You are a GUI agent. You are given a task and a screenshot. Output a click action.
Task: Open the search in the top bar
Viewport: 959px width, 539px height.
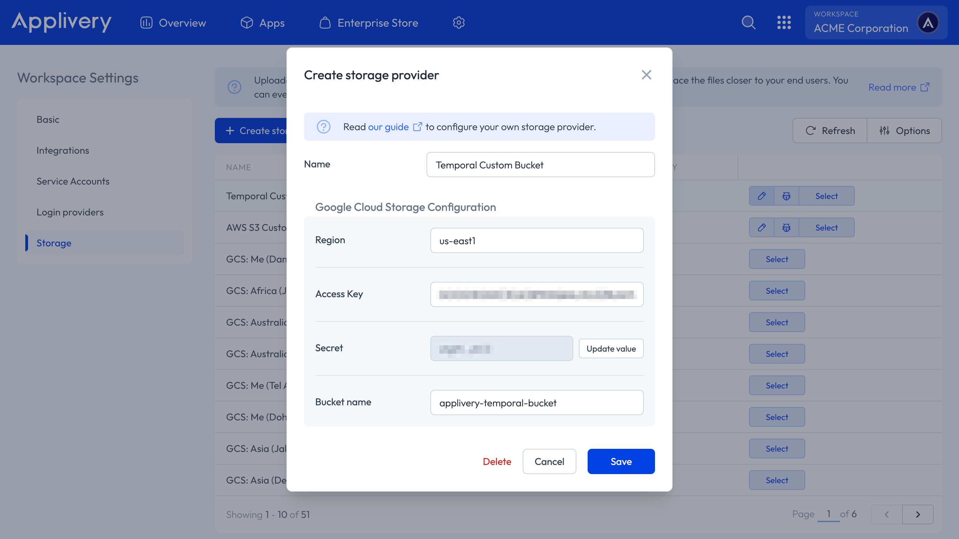[x=748, y=22]
